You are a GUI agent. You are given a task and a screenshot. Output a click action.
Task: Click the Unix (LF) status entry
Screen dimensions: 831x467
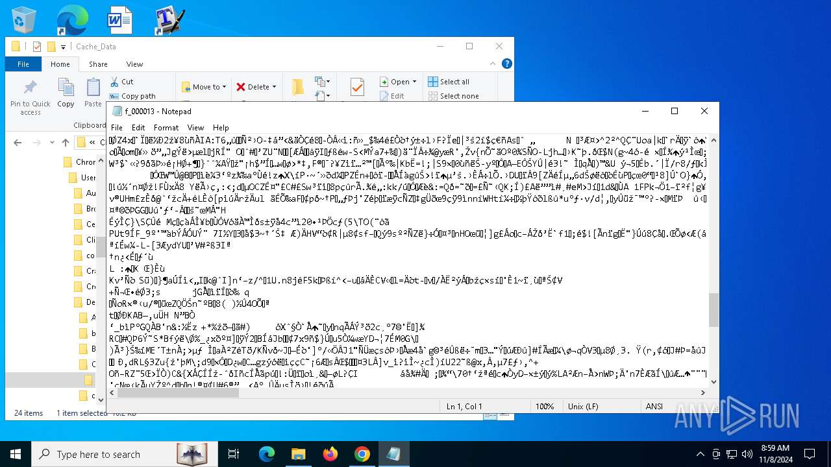point(583,407)
